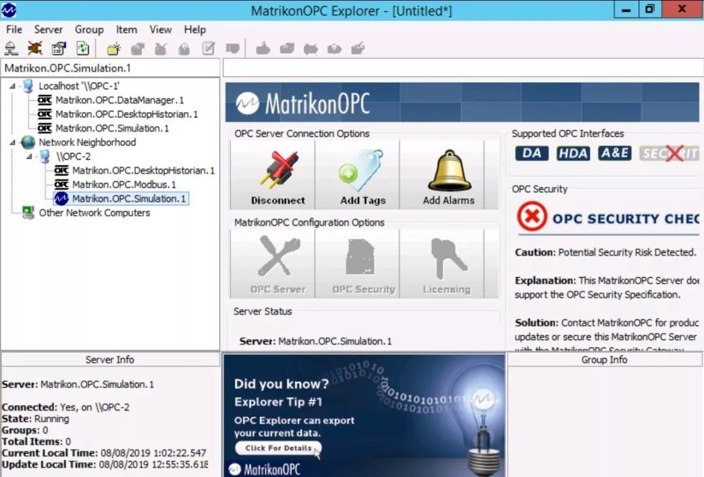704x477 pixels.
Task: Click the connect to server network icon
Action: 11,48
